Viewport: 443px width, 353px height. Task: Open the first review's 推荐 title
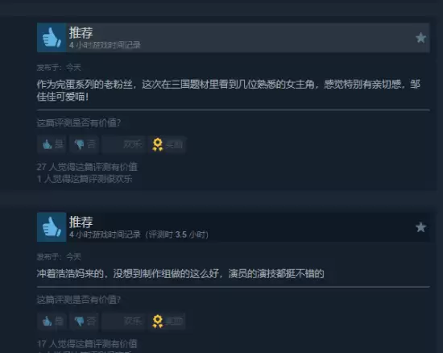[x=81, y=33]
